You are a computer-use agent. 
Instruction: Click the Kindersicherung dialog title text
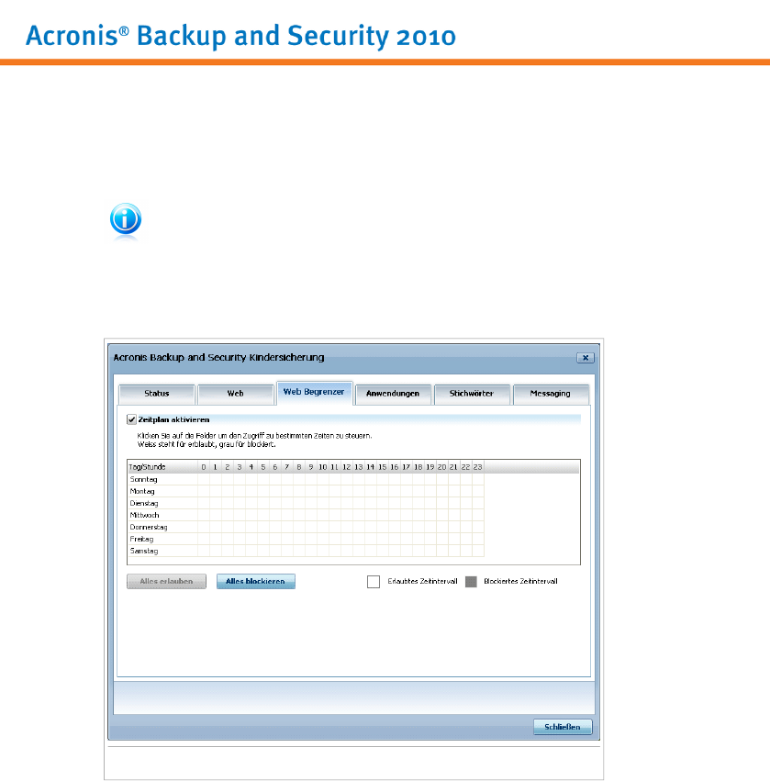pos(218,357)
